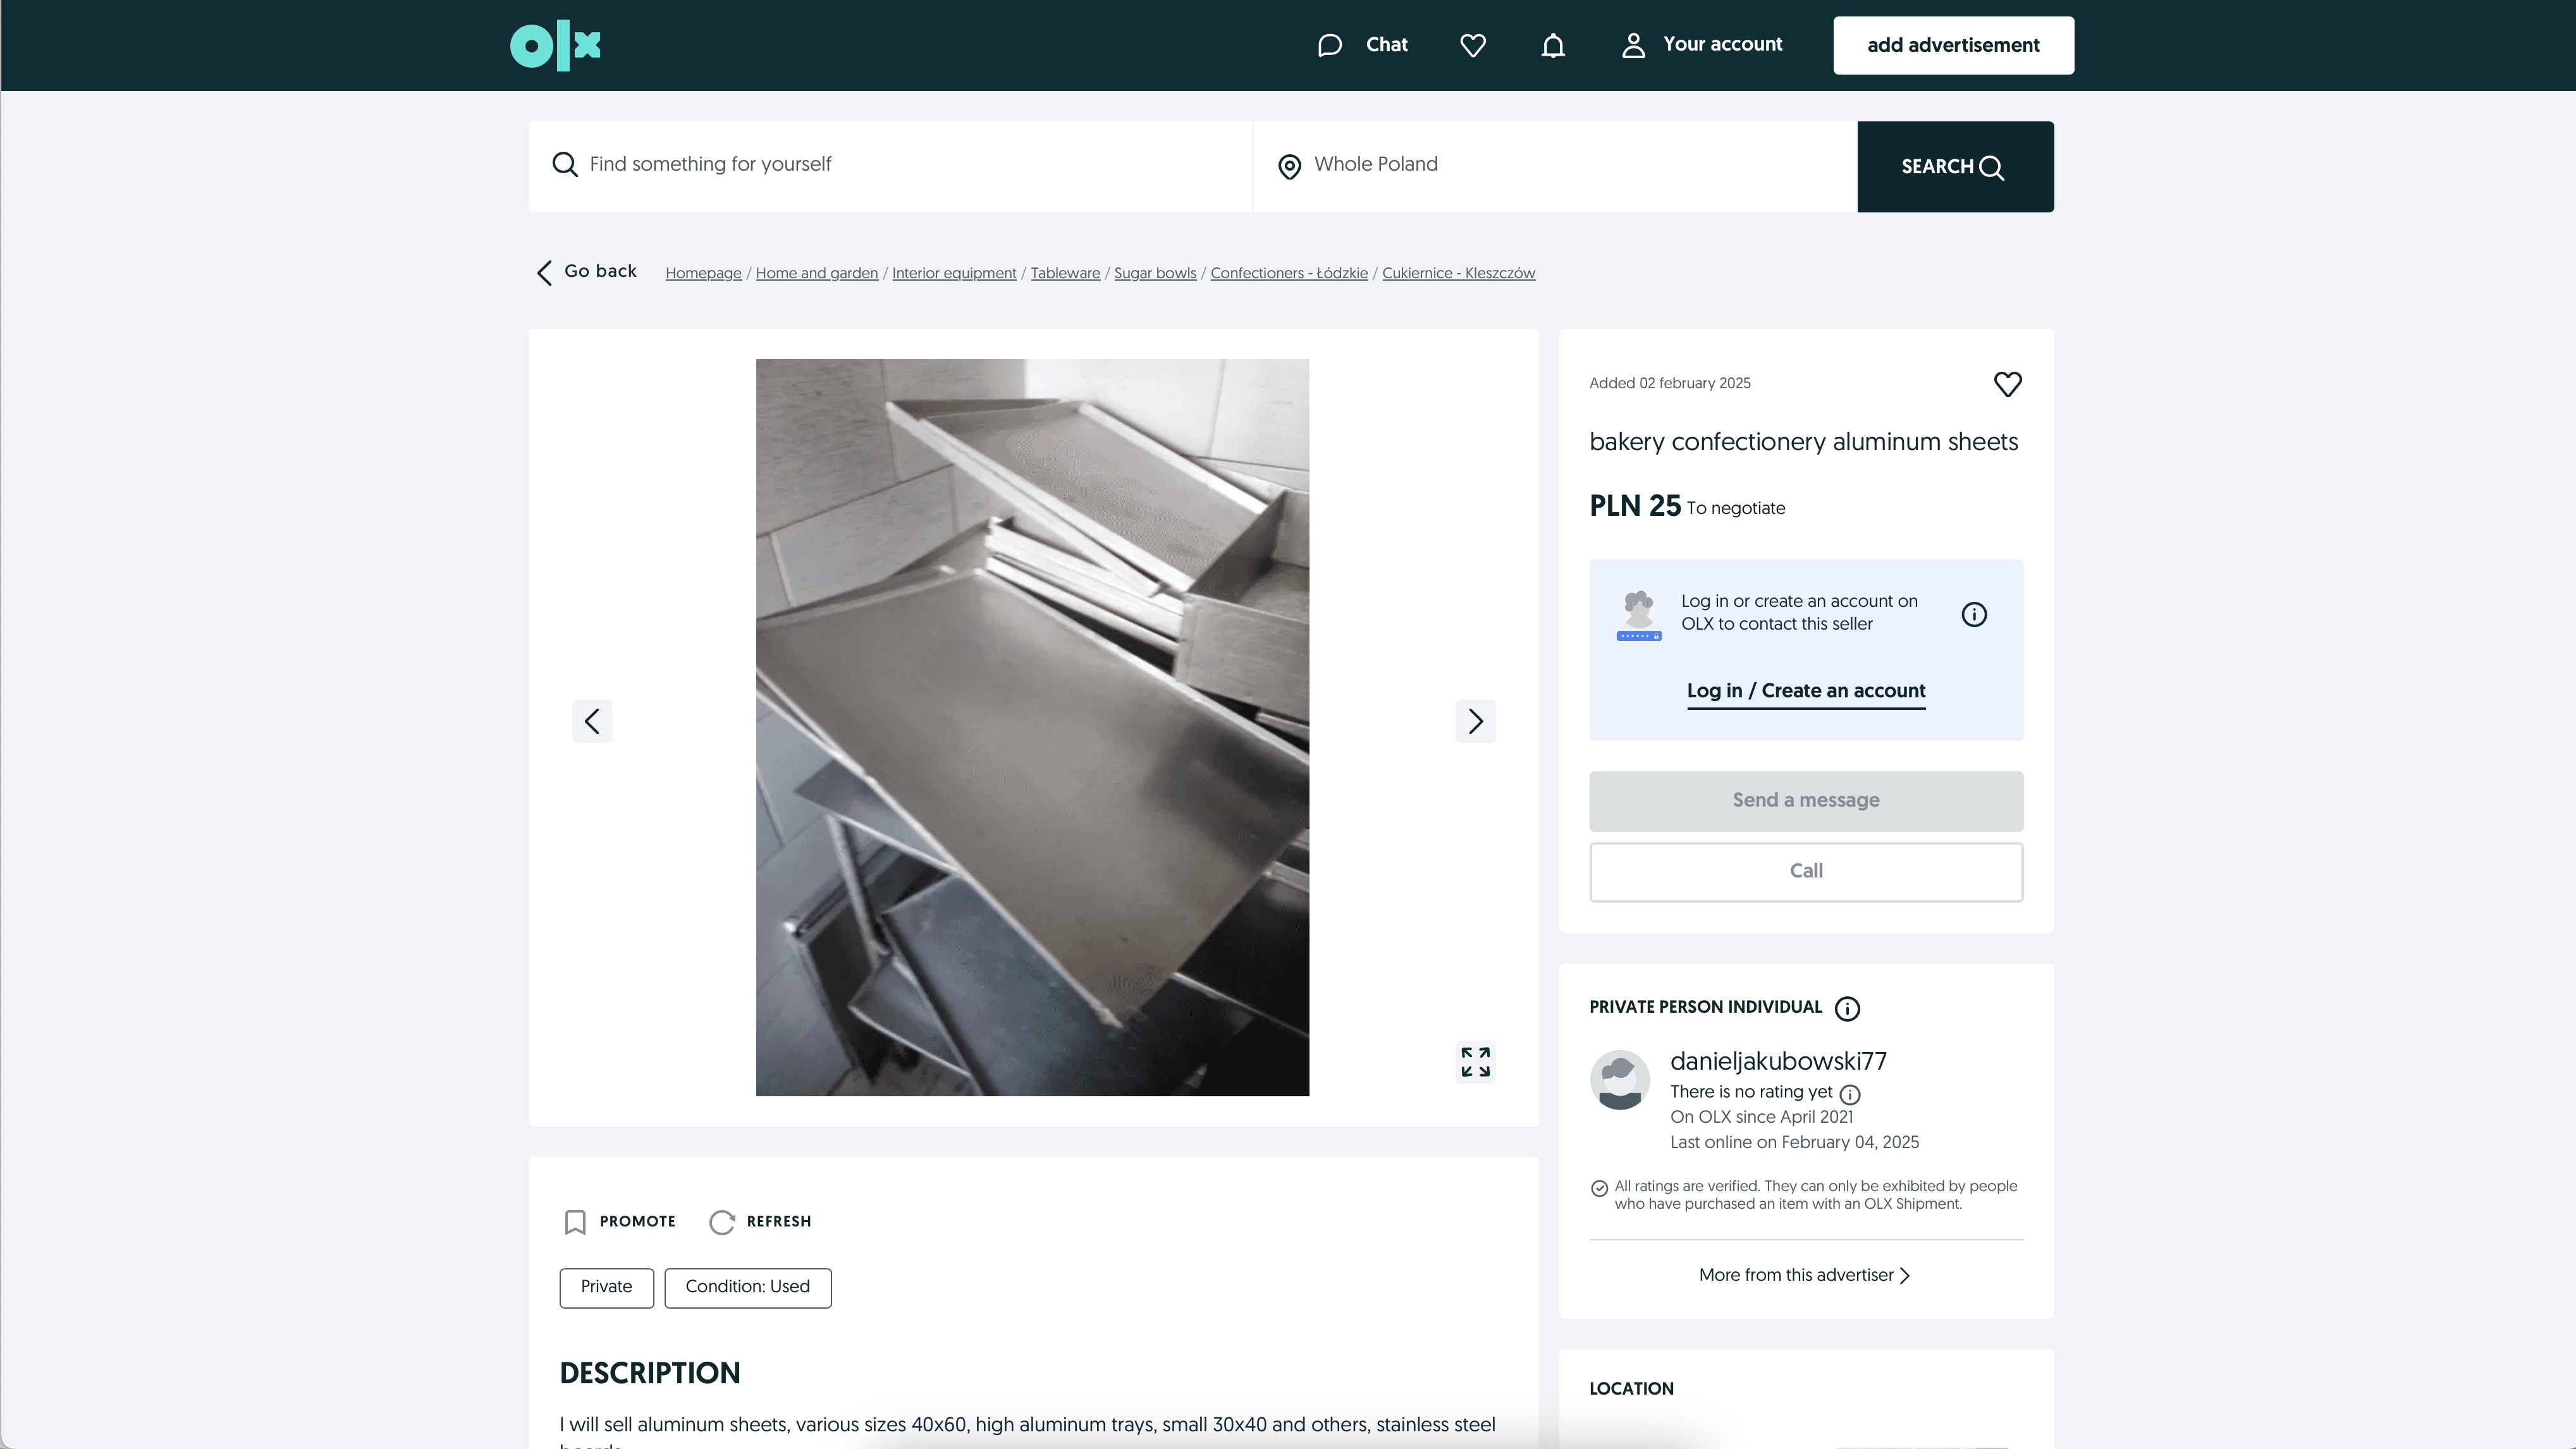The image size is (2576, 1449).
Task: Open notifications bell icon
Action: click(1552, 45)
